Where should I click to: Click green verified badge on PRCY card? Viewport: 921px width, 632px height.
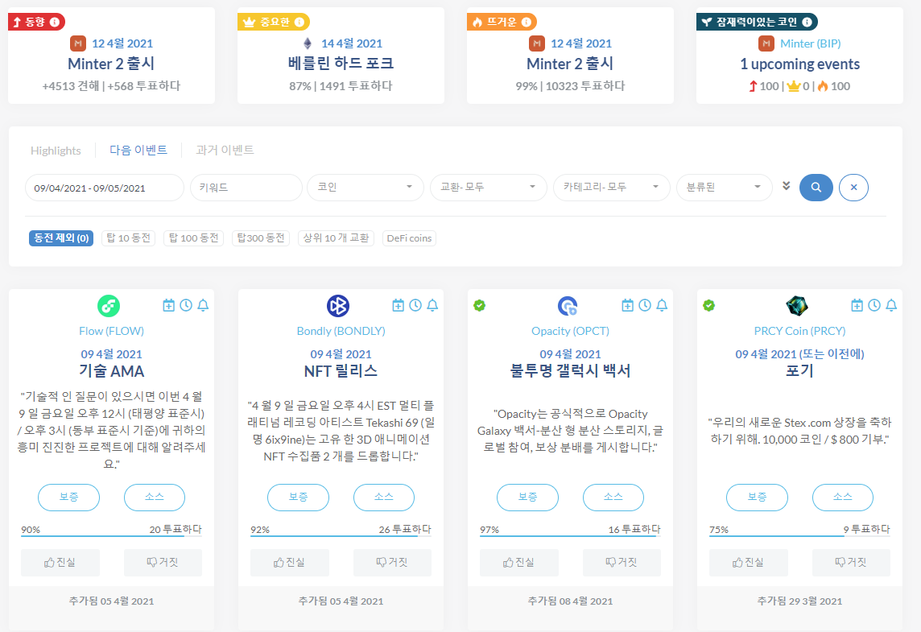[709, 305]
